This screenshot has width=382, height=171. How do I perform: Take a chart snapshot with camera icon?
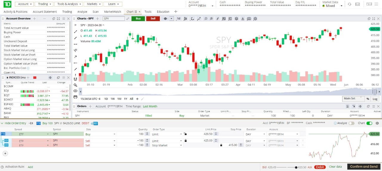point(249,18)
